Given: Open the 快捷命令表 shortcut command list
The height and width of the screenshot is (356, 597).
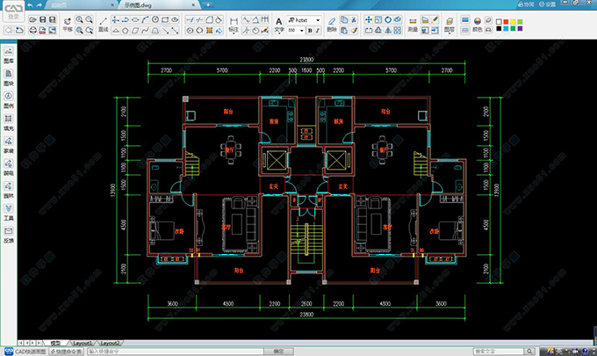Looking at the screenshot, I should 66,352.
